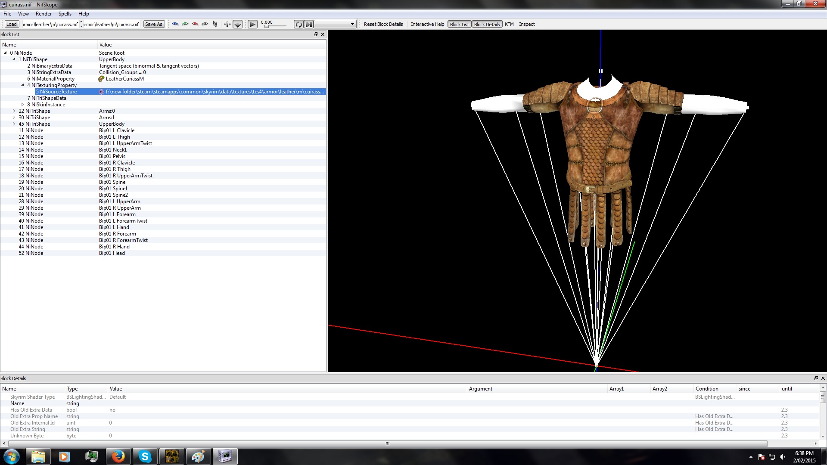Toggle the Block List panel button
This screenshot has width=827, height=465.
coord(459,25)
